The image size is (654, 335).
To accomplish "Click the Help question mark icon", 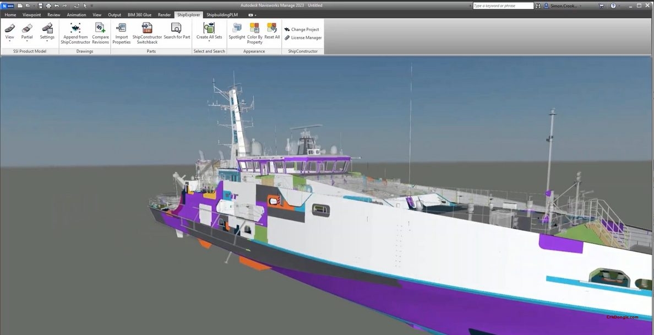I will click(613, 6).
